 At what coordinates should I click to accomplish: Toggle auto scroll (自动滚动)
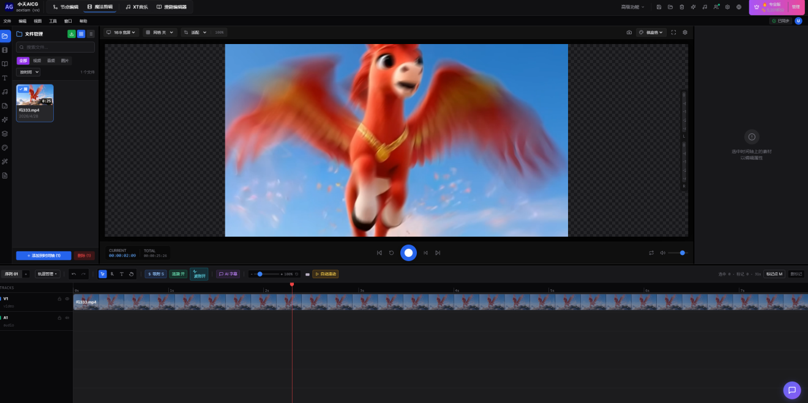(x=325, y=274)
